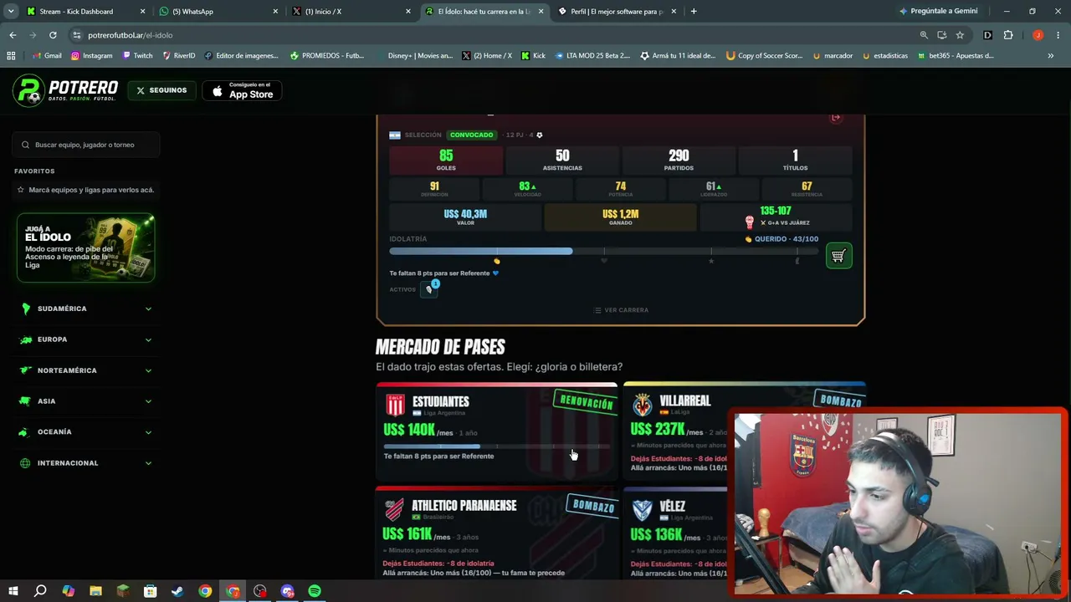Open the Google apps grid in bookmarks bar
Screen dimensions: 1071x602
pos(11,56)
